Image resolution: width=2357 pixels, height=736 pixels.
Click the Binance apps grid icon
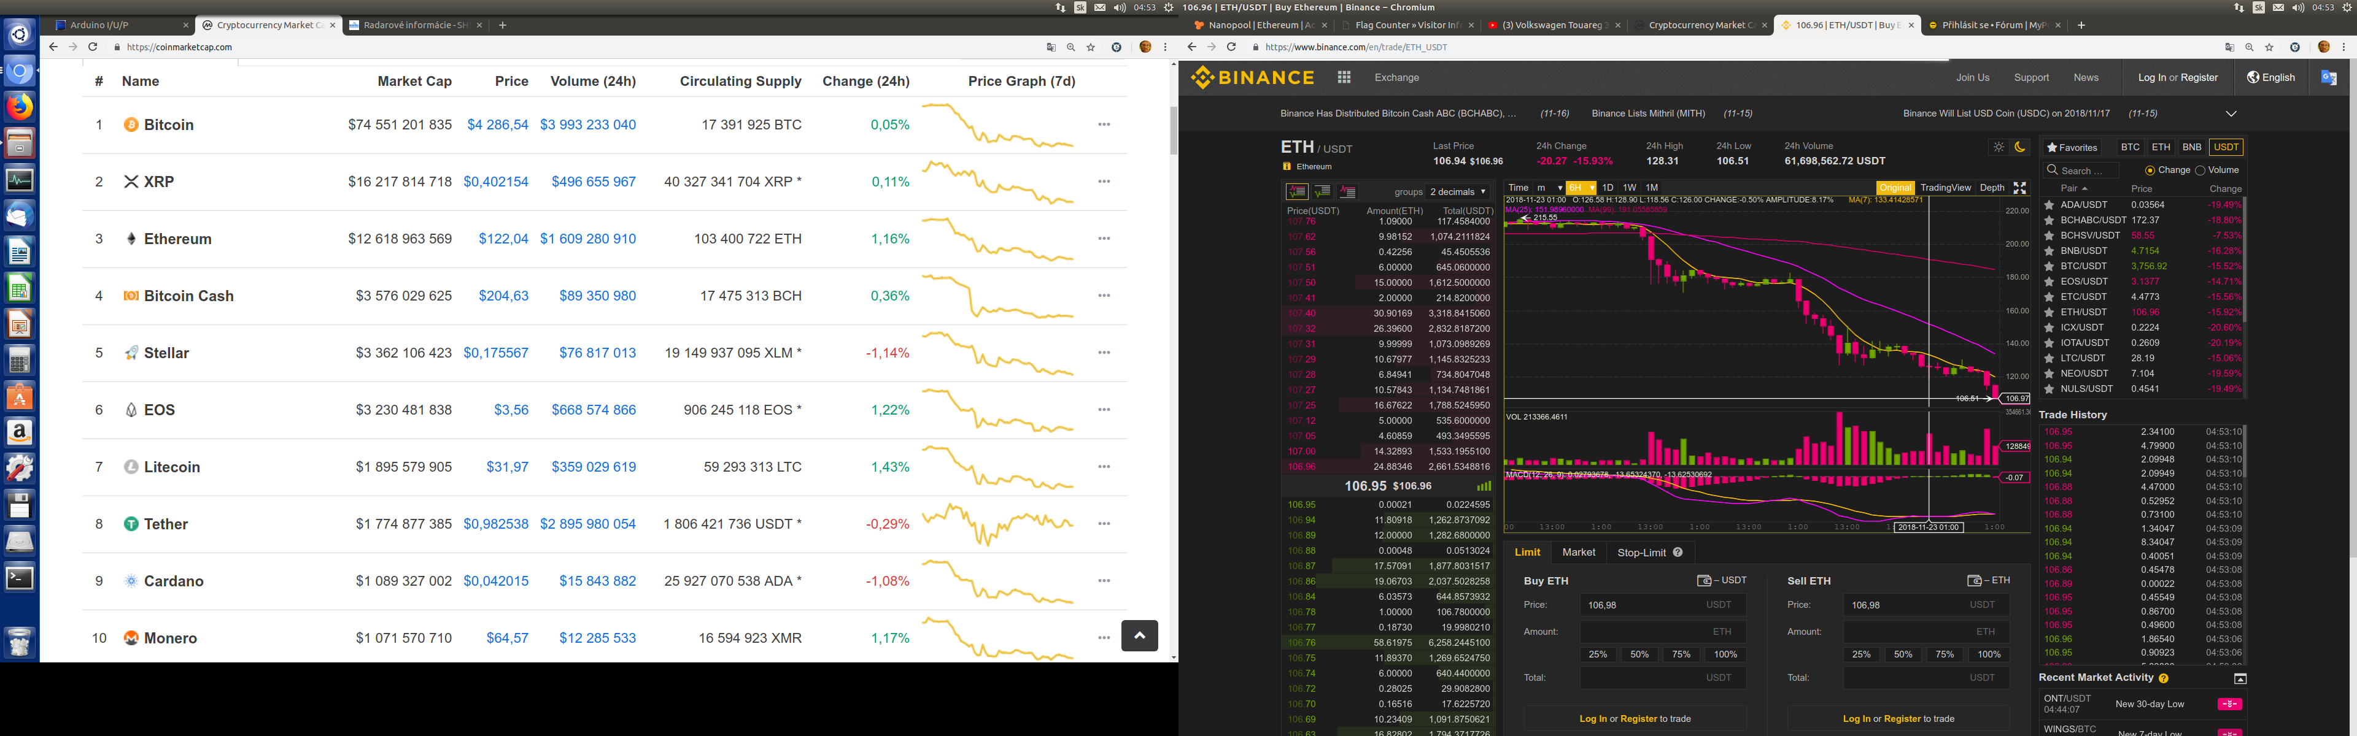(x=1343, y=78)
